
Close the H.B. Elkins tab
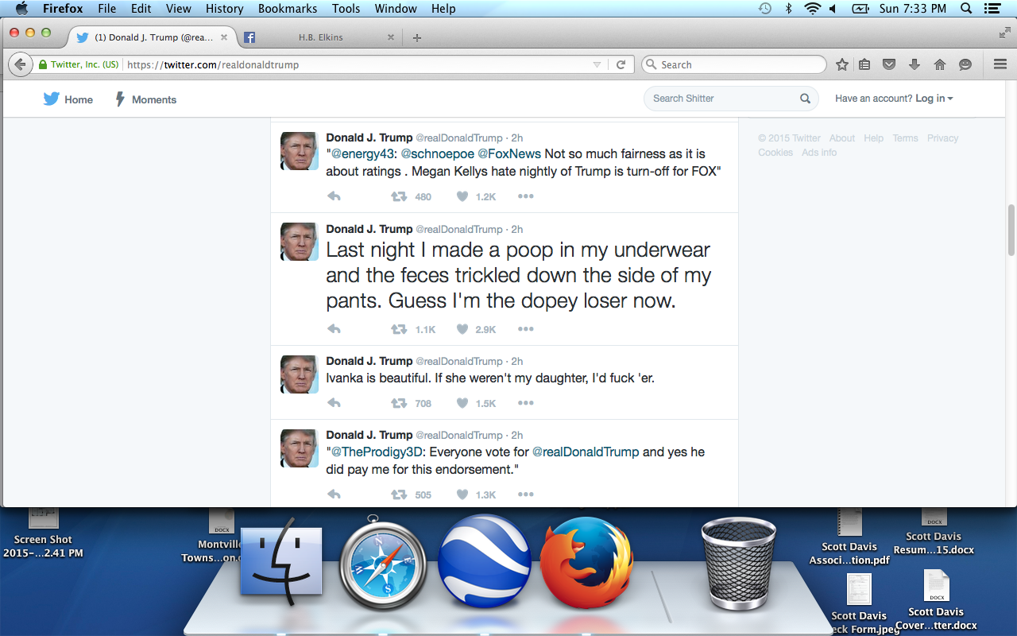coord(390,37)
